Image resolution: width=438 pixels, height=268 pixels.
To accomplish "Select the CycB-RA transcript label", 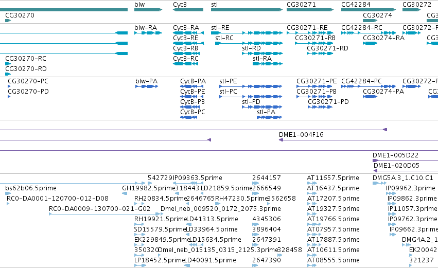I will (186, 28).
